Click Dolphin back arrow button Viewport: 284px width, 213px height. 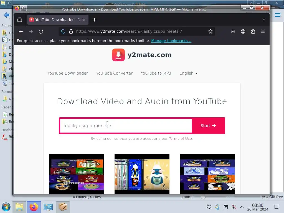pos(7,15)
